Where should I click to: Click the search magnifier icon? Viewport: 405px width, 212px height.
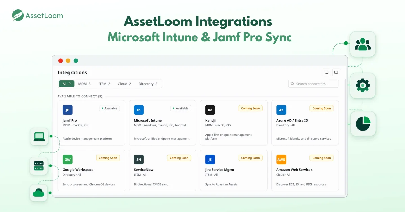tap(293, 84)
